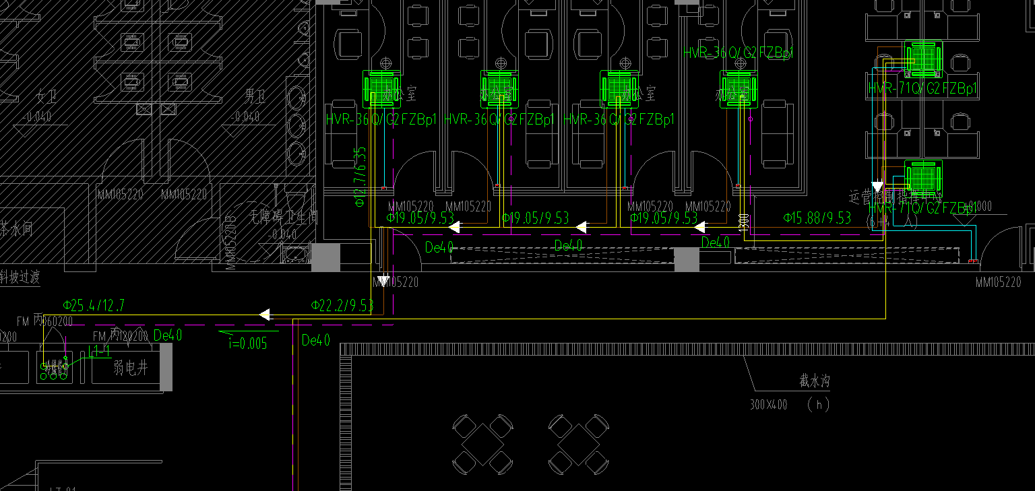Select the -0.040 elevation under 女卫
1035x491 pixels.
pos(36,117)
